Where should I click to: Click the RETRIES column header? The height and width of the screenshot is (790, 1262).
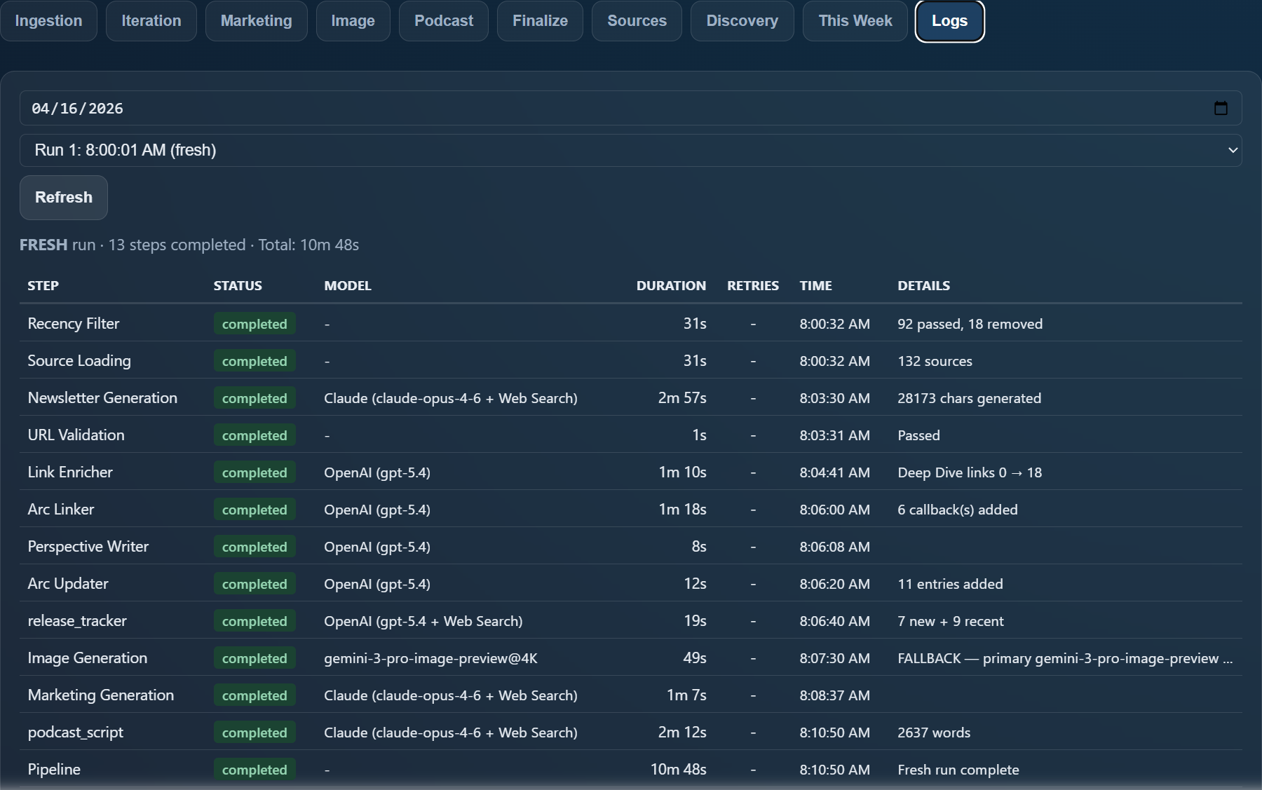pyautogui.click(x=753, y=285)
